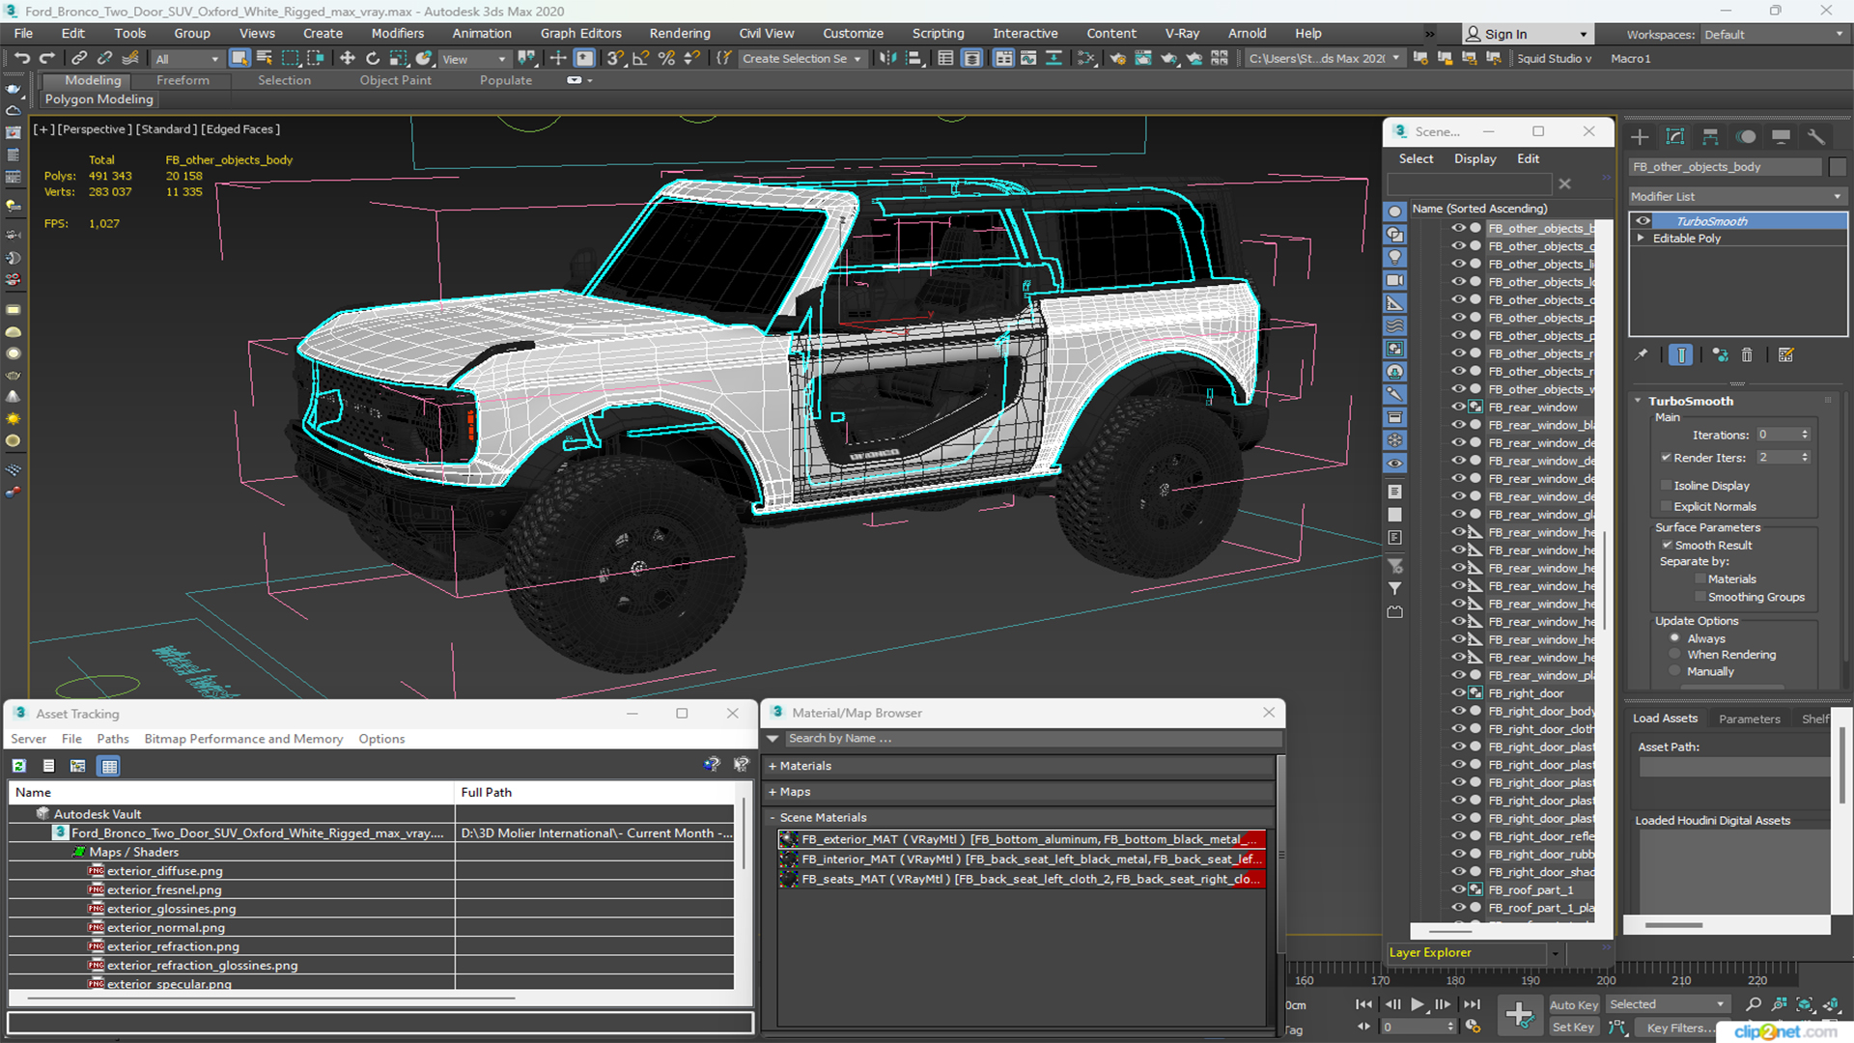The image size is (1854, 1043).
Task: Open Bitmap Performance and Memory menu
Action: (243, 739)
